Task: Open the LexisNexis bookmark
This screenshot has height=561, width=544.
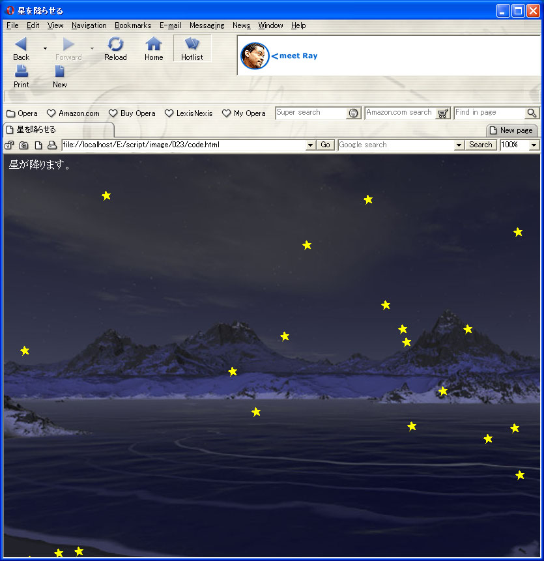Action: [188, 113]
